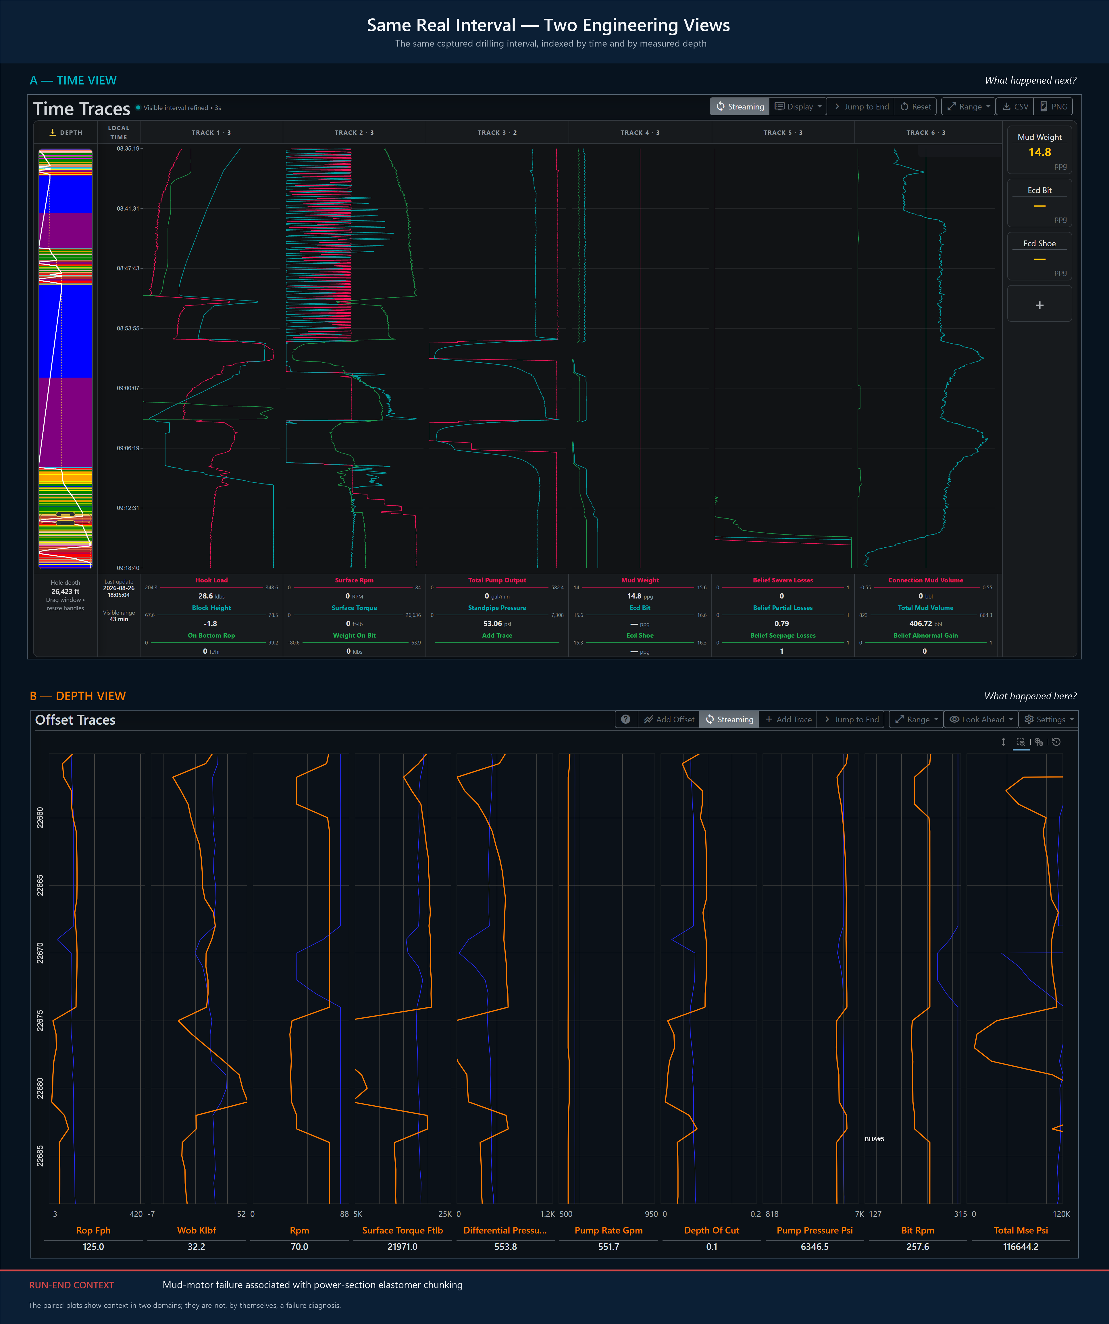1109x1324 pixels.
Task: Select the TRACK 4 · 3 header
Action: 640,132
